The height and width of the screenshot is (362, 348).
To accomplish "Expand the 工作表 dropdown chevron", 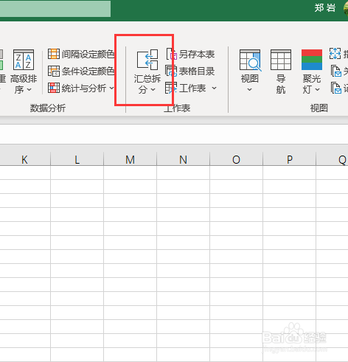I will pyautogui.click(x=214, y=88).
